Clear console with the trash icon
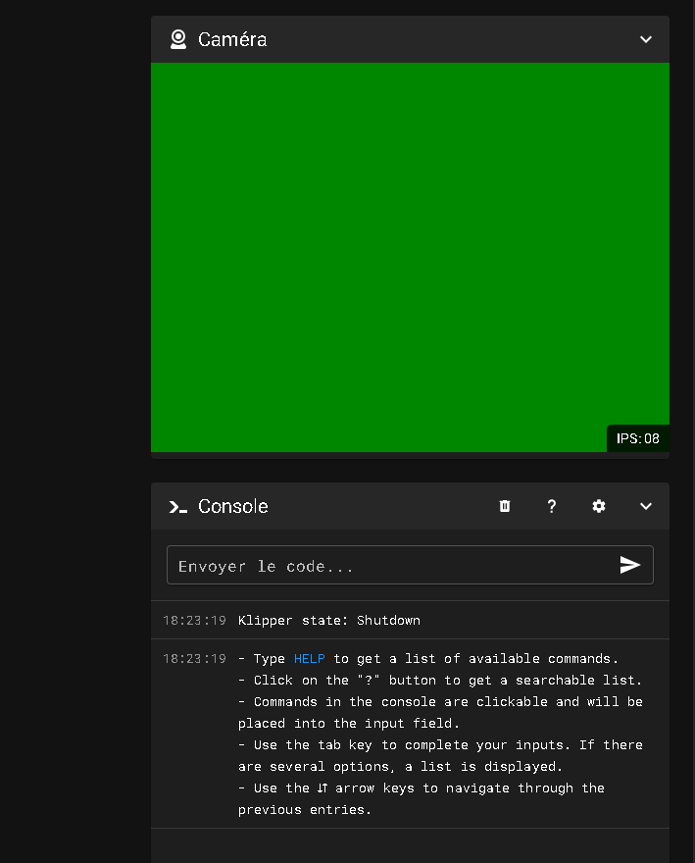The width and height of the screenshot is (695, 863). coord(505,506)
